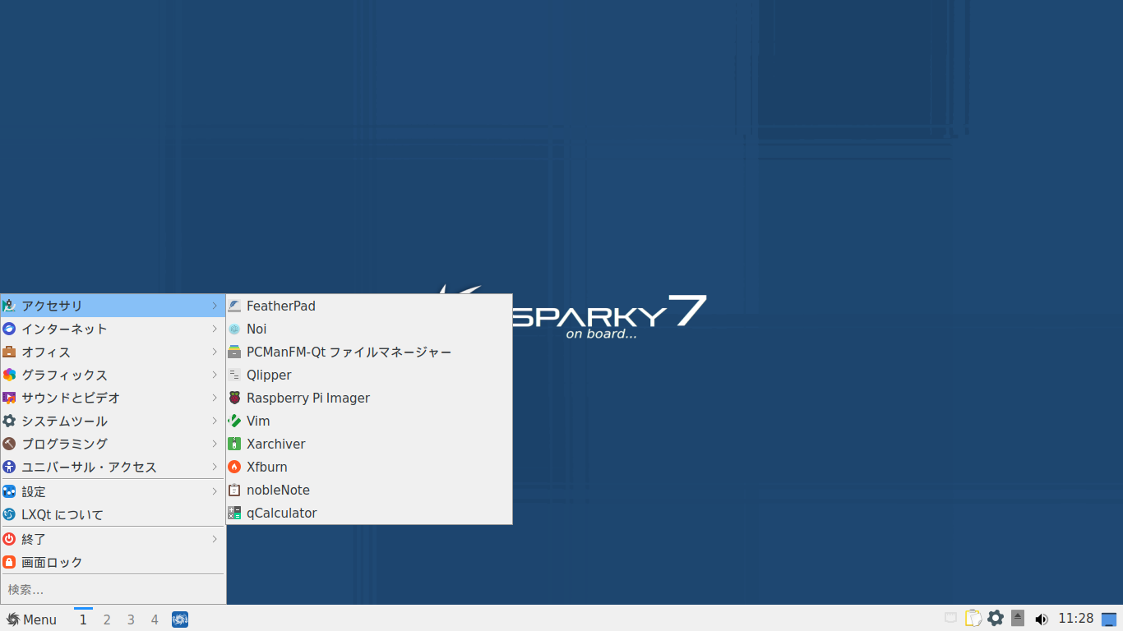Click the volume speaker icon in tray

1041,619
